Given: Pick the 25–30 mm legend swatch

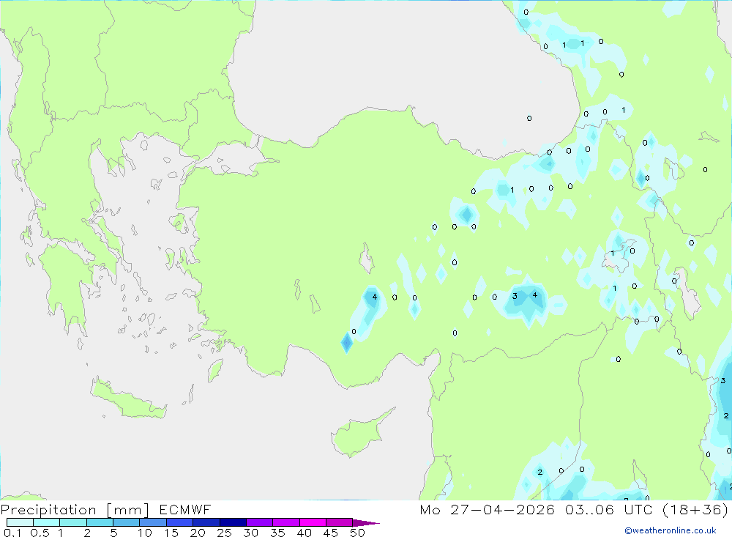Looking at the screenshot, I should click(233, 522).
